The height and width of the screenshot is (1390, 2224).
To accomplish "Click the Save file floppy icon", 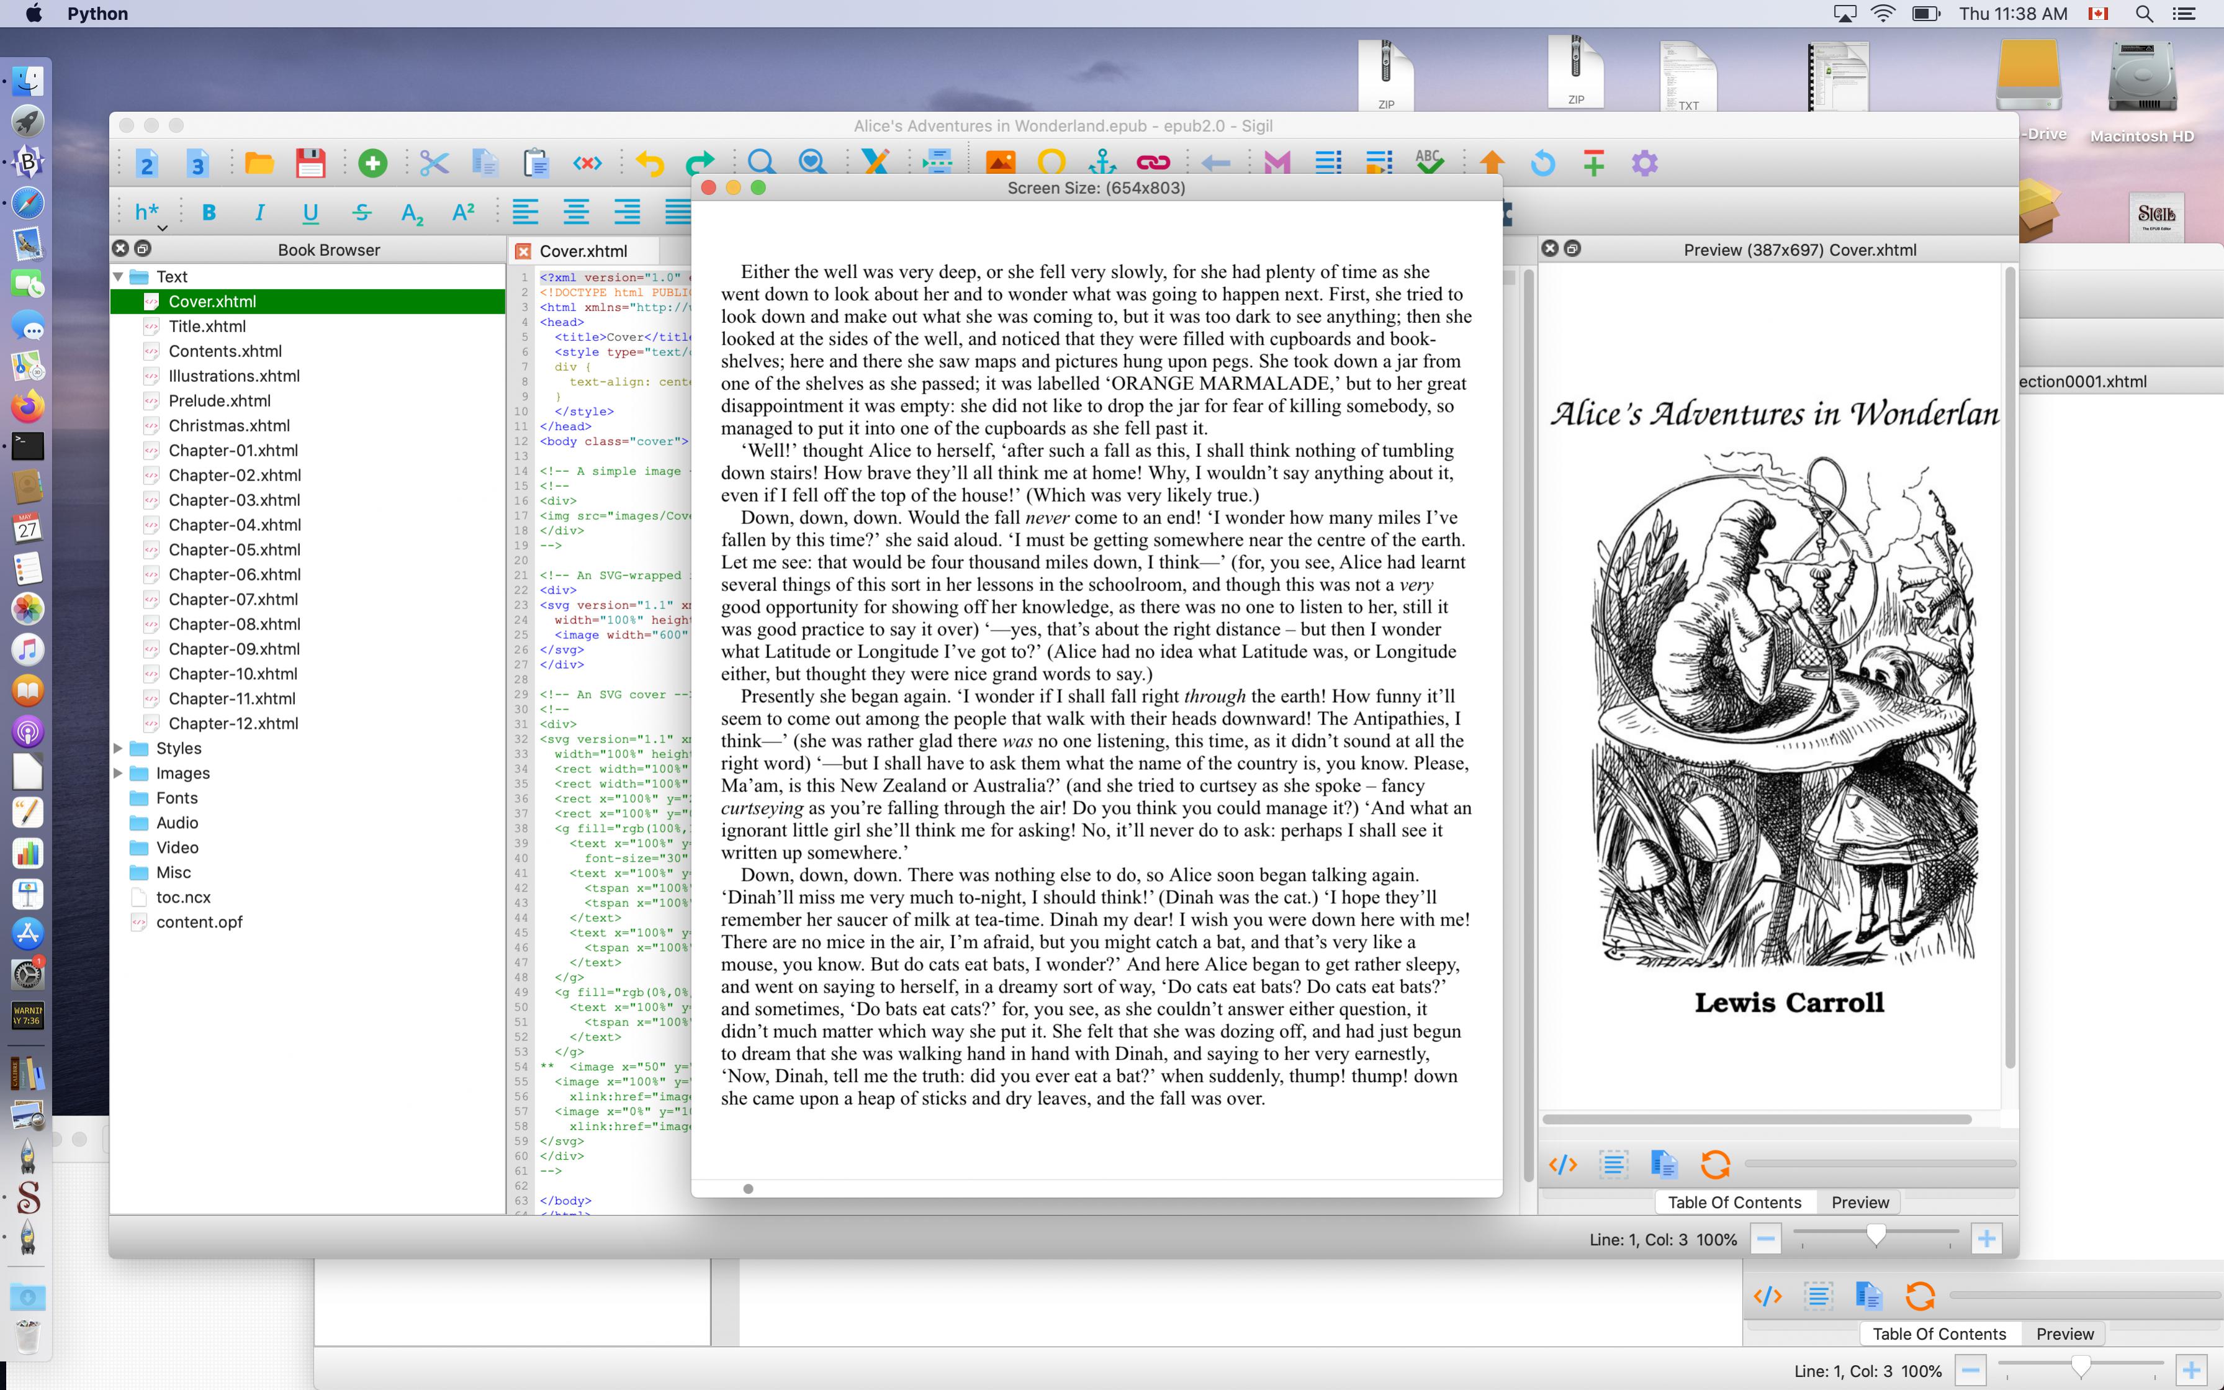I will (x=310, y=164).
